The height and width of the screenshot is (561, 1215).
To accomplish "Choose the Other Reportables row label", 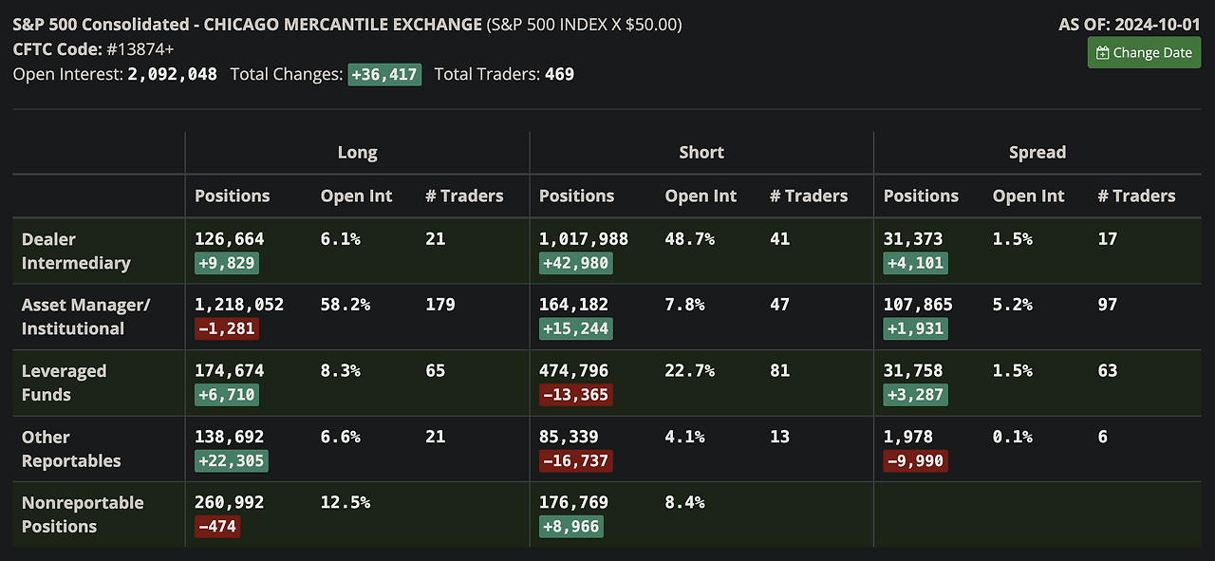I will (71, 448).
